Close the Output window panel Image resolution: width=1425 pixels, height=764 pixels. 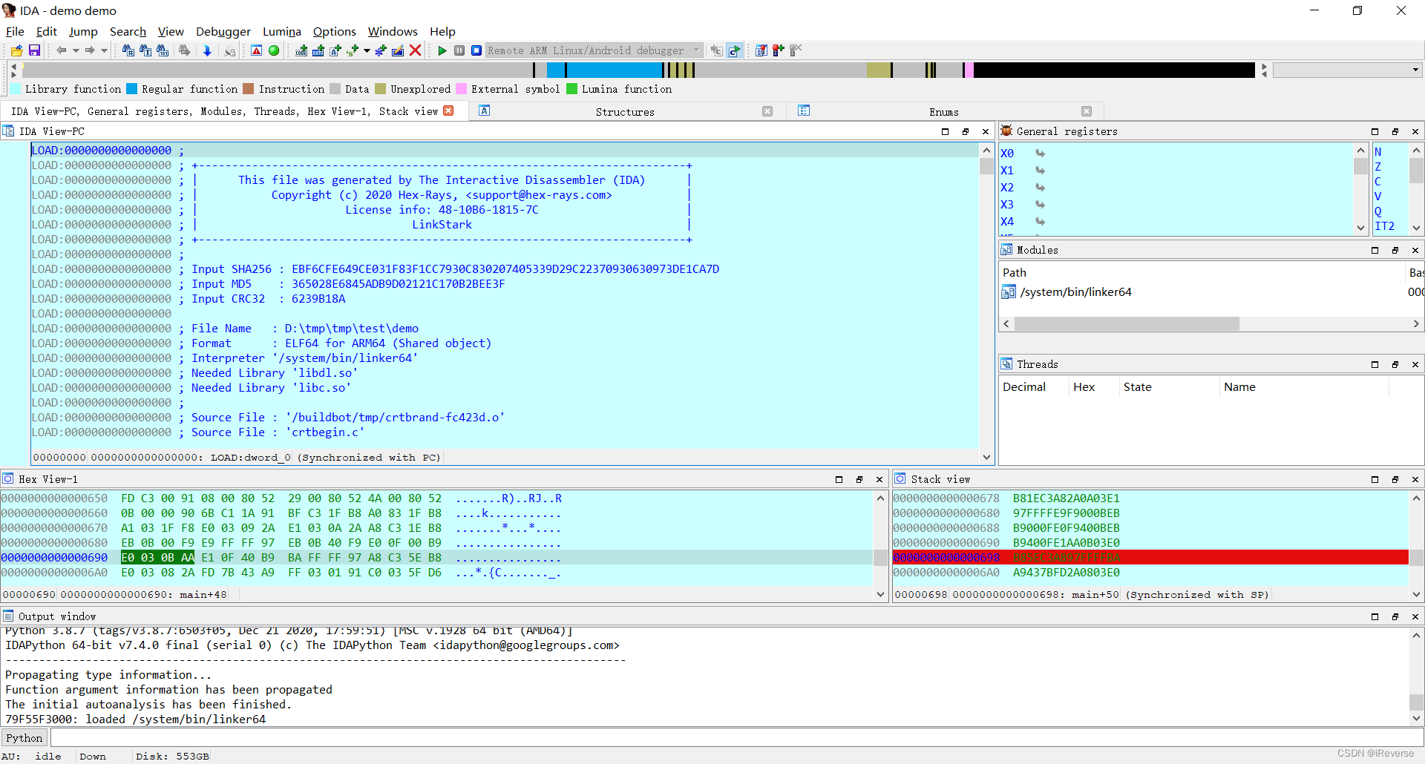pos(1415,616)
